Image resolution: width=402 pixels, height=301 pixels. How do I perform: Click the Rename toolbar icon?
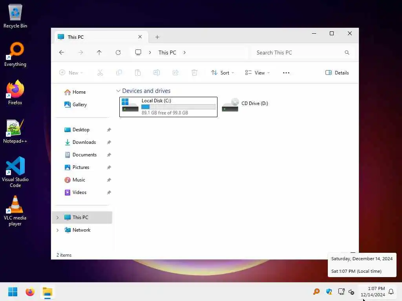pos(157,73)
